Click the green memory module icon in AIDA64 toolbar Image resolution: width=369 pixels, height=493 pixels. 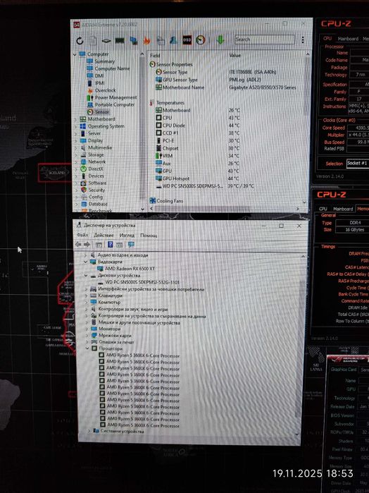point(119,41)
